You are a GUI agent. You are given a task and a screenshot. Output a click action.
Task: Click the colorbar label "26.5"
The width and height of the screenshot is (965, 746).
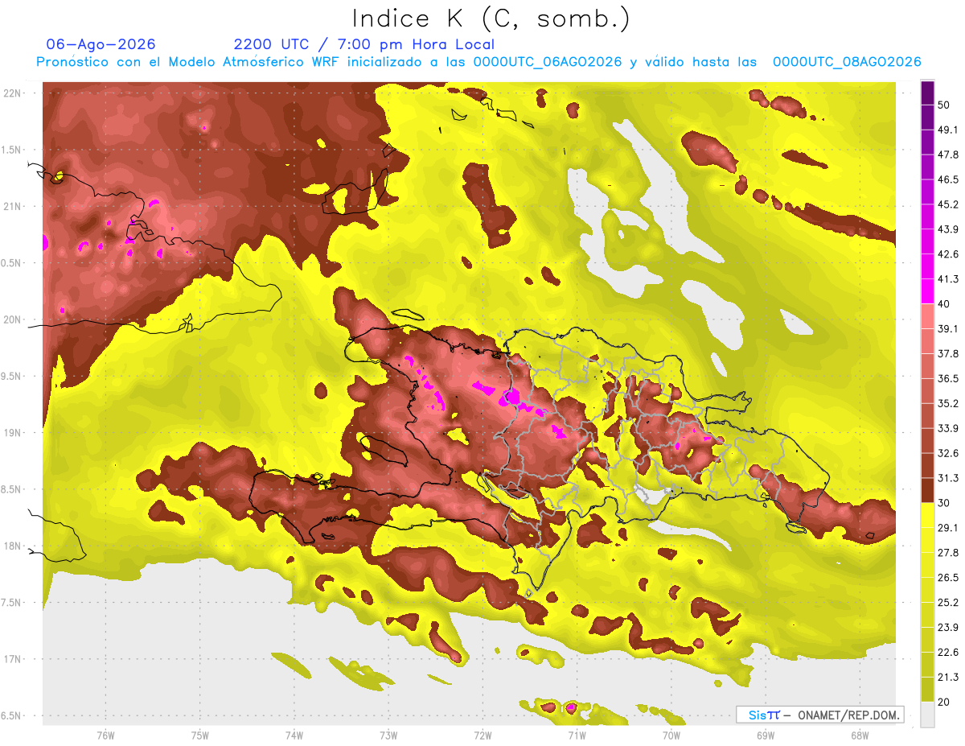[x=948, y=578]
